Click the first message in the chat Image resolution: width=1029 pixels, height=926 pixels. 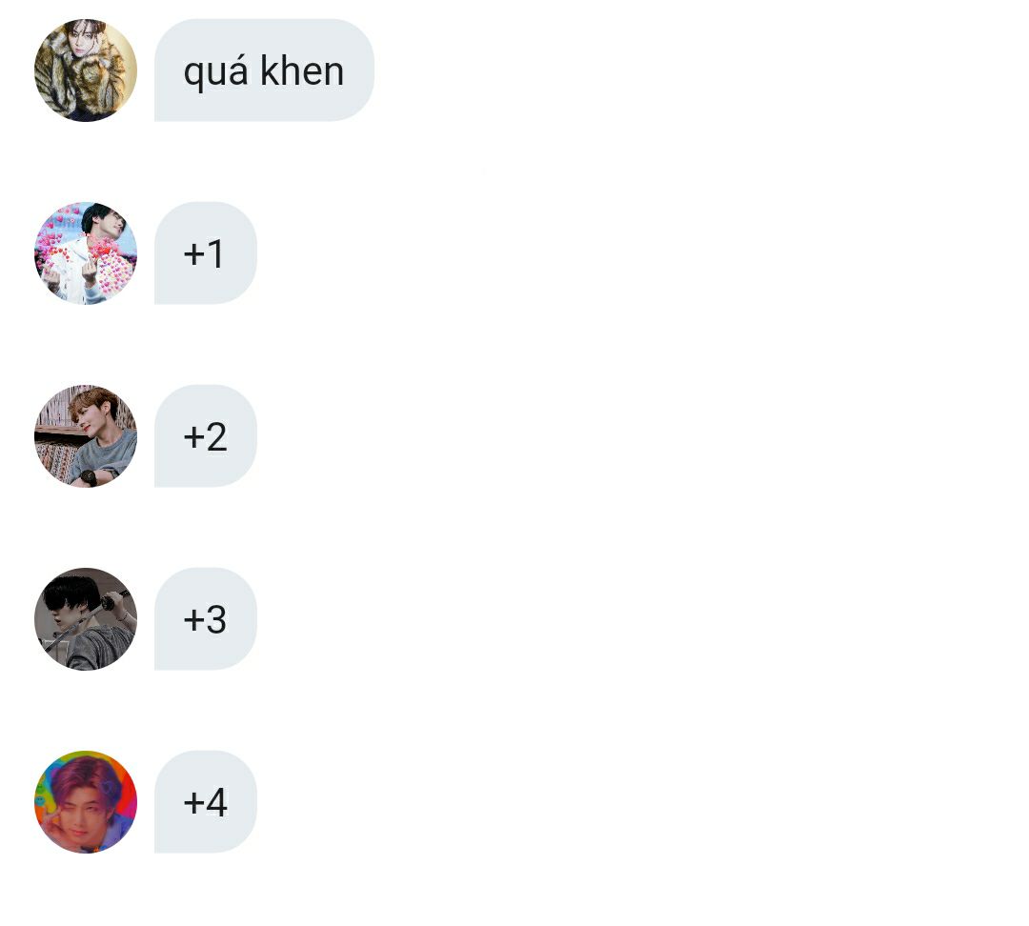tap(264, 70)
